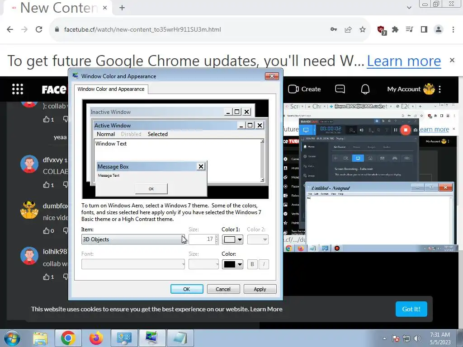Image resolution: width=463 pixels, height=347 pixels.
Task: Open the Chrome three-dot menu
Action: pyautogui.click(x=453, y=29)
